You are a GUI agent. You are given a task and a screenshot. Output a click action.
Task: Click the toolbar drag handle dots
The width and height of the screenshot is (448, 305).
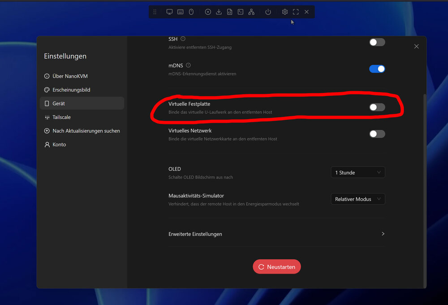pyautogui.click(x=155, y=12)
